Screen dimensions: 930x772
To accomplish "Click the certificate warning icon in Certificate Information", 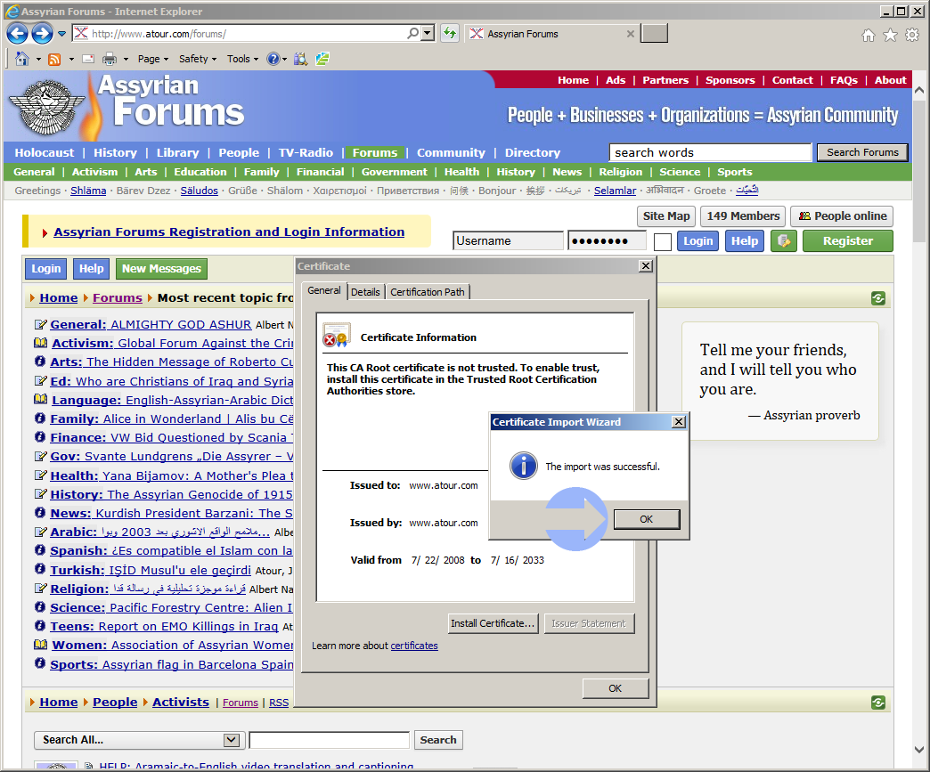I will 336,336.
